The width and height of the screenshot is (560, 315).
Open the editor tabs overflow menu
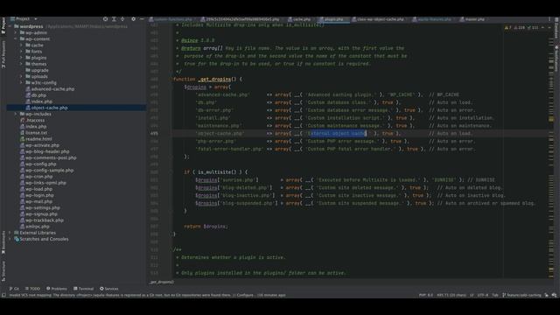click(549, 19)
